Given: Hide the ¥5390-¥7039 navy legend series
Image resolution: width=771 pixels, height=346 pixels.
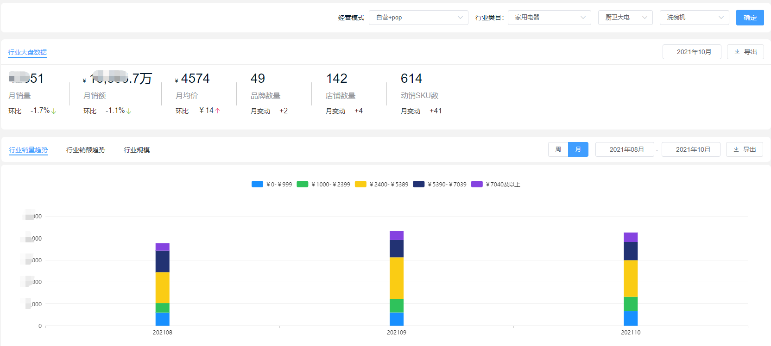Looking at the screenshot, I should pyautogui.click(x=440, y=184).
